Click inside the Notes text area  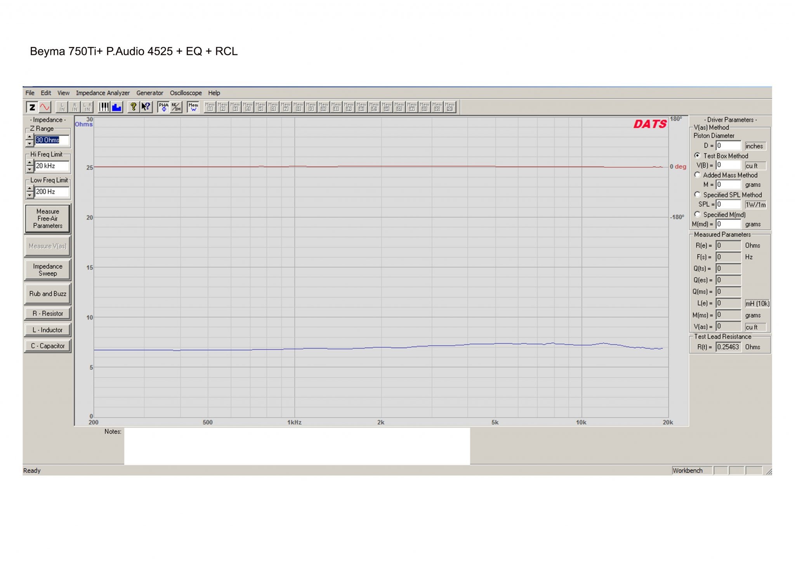297,446
